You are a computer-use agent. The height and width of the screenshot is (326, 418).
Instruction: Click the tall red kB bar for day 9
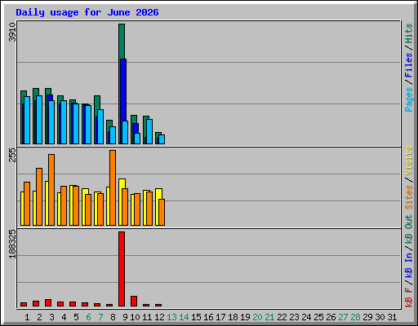click(122, 269)
